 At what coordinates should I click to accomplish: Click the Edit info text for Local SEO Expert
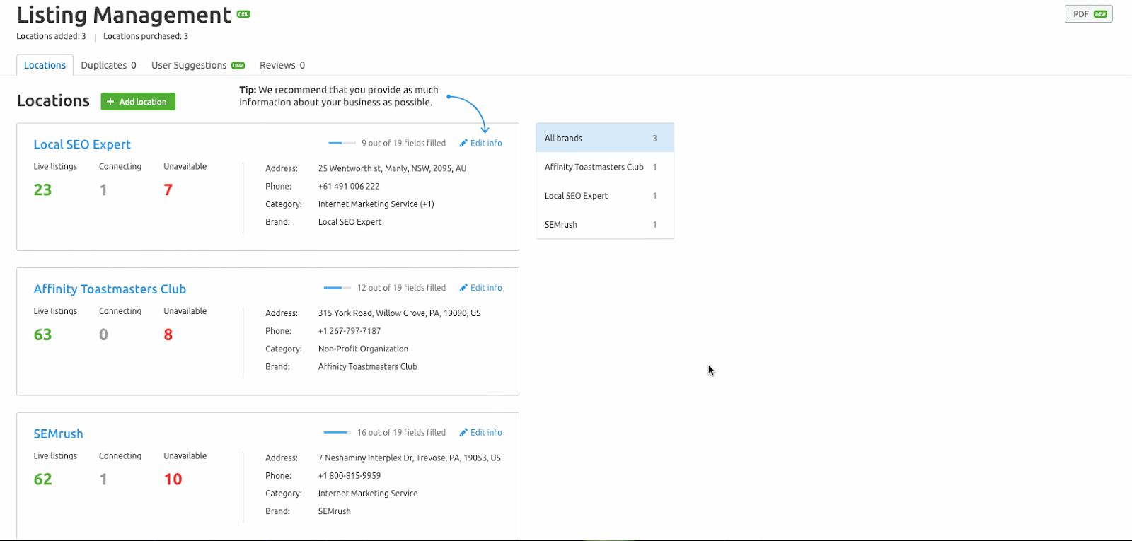(x=486, y=143)
